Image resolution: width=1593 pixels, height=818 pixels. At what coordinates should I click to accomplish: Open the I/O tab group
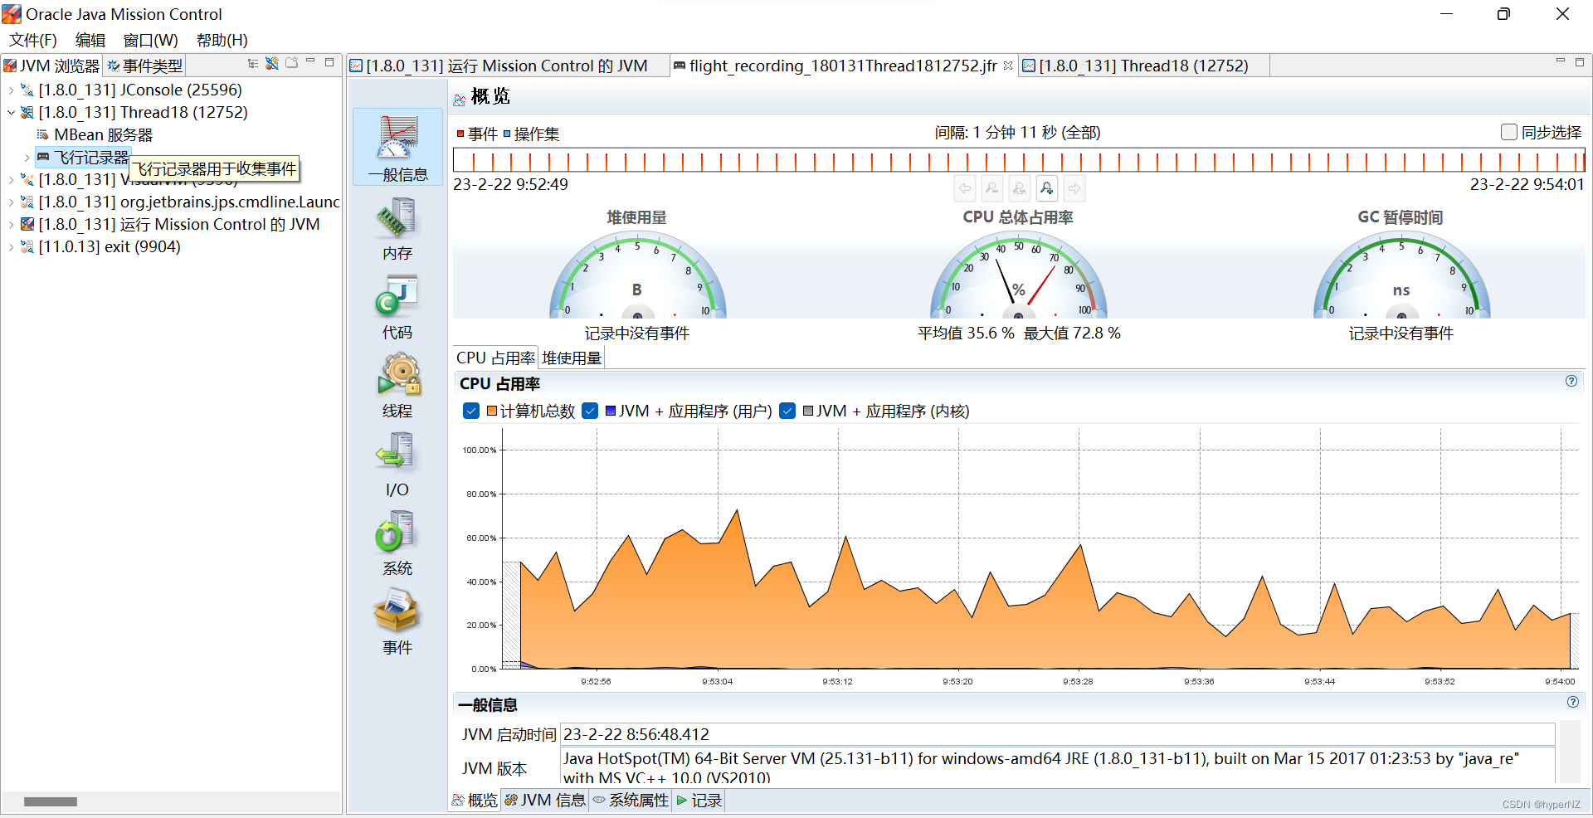coord(397,465)
